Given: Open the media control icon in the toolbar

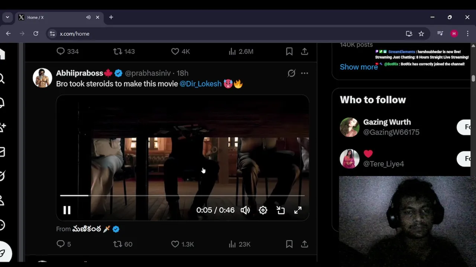Looking at the screenshot, I should click(x=440, y=33).
